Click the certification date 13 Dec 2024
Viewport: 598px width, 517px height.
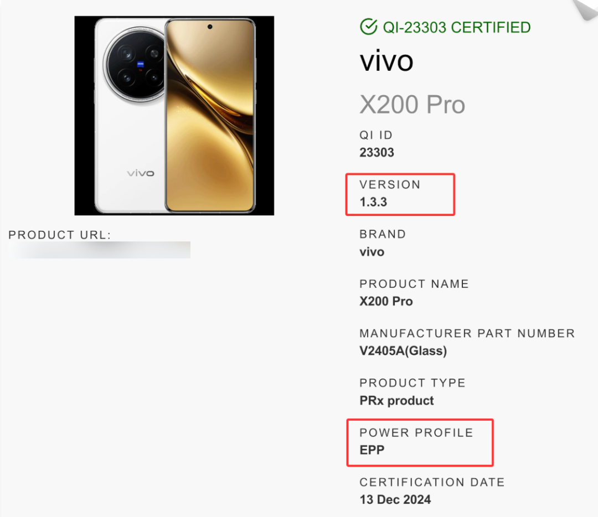pos(395,500)
